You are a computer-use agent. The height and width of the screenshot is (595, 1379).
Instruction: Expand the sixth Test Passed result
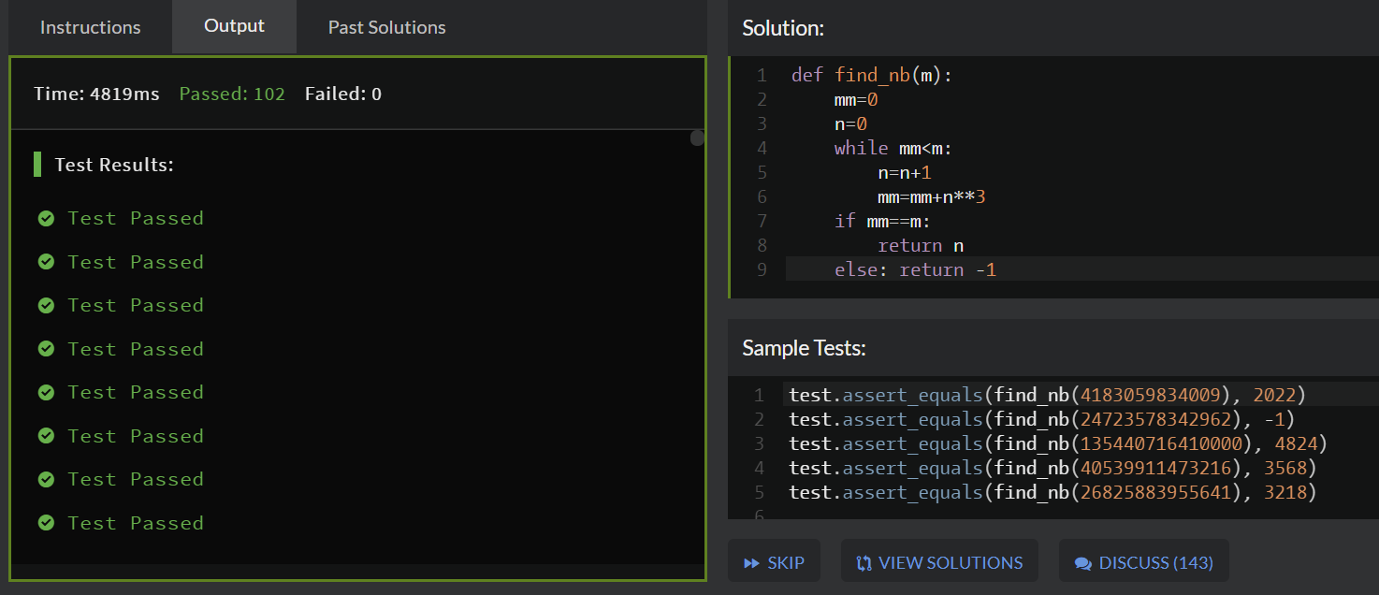pyautogui.click(x=135, y=436)
